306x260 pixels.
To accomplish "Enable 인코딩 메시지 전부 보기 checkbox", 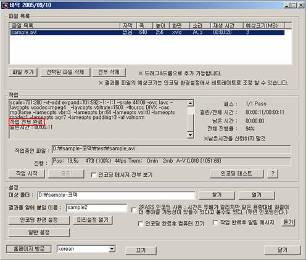I will (x=93, y=175).
